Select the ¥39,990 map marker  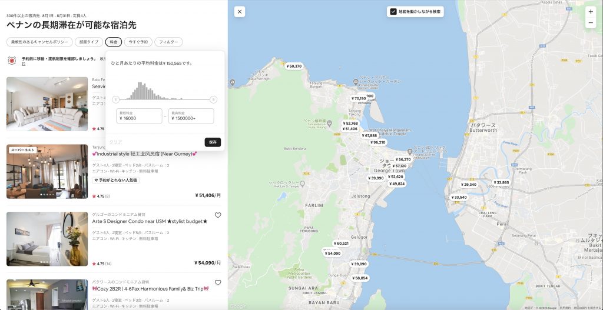[376, 178]
